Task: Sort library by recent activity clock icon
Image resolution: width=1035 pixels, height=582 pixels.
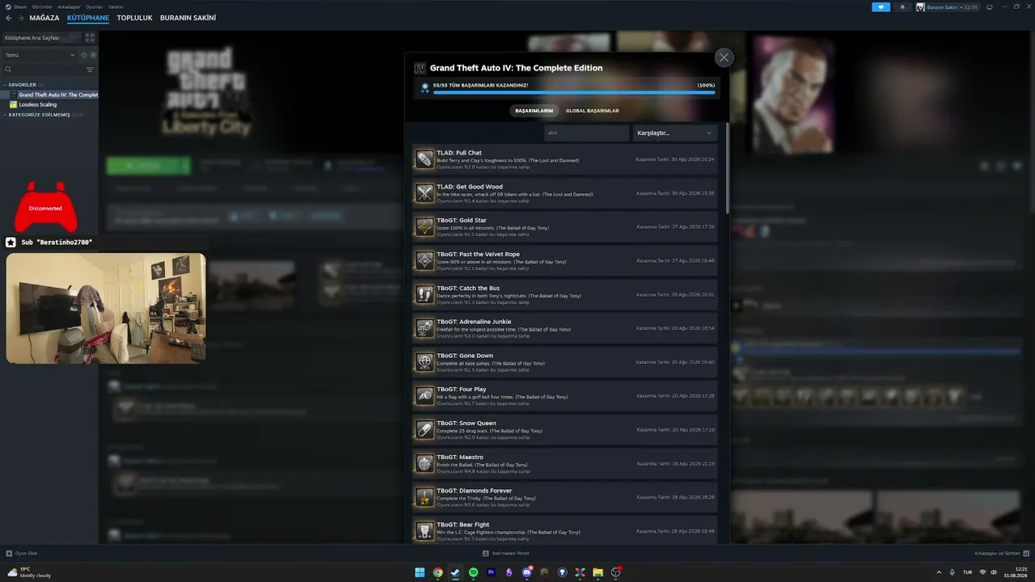Action: click(84, 55)
